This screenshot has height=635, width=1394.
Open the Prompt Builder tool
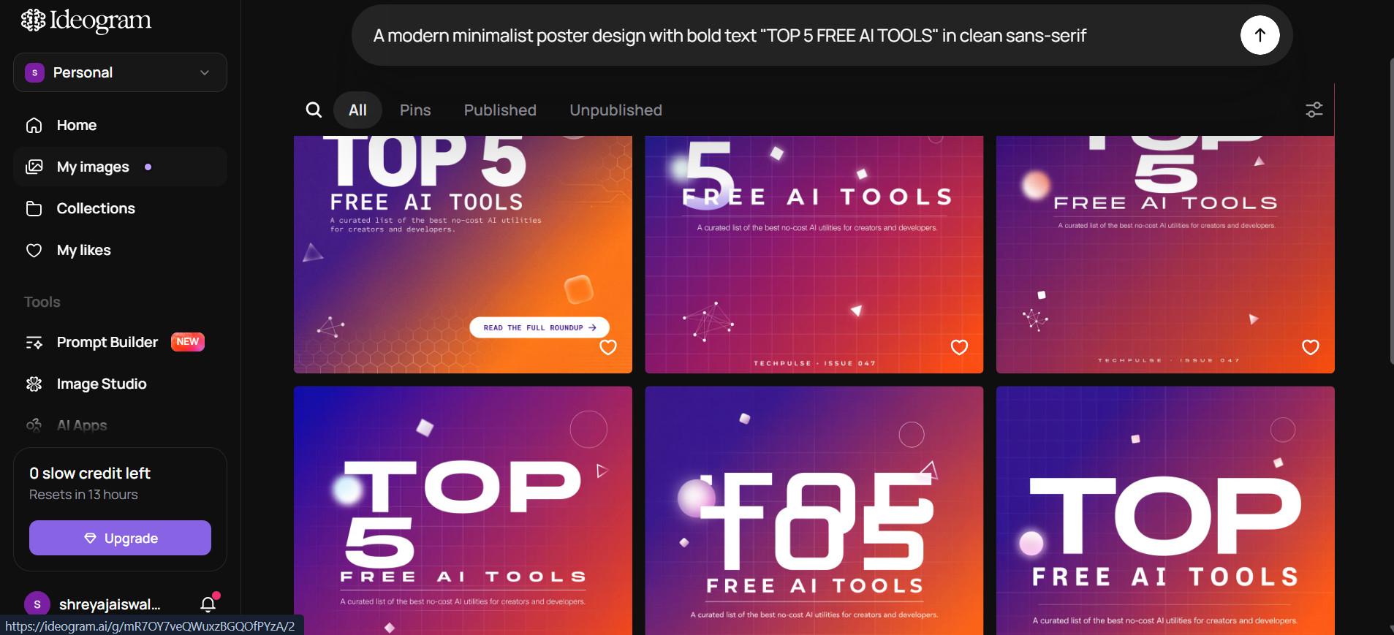[x=107, y=342]
